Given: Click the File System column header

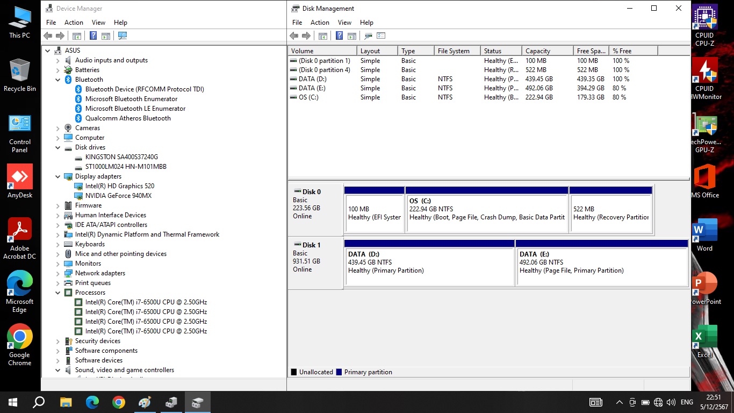Looking at the screenshot, I should 457,51.
